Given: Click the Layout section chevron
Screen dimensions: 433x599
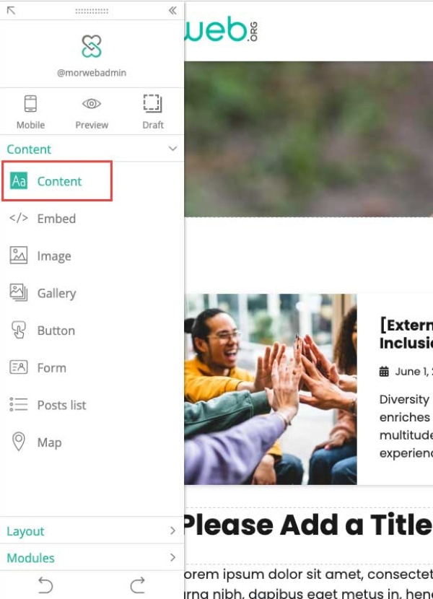Looking at the screenshot, I should 172,530.
